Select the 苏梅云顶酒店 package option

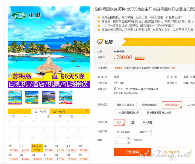click(172, 105)
